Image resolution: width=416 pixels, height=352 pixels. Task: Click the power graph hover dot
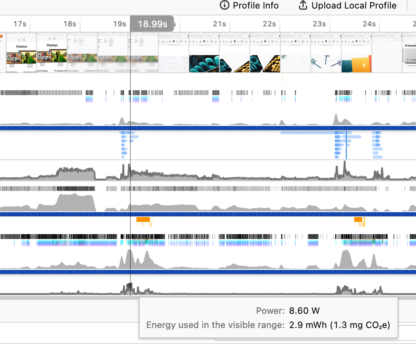point(130,285)
